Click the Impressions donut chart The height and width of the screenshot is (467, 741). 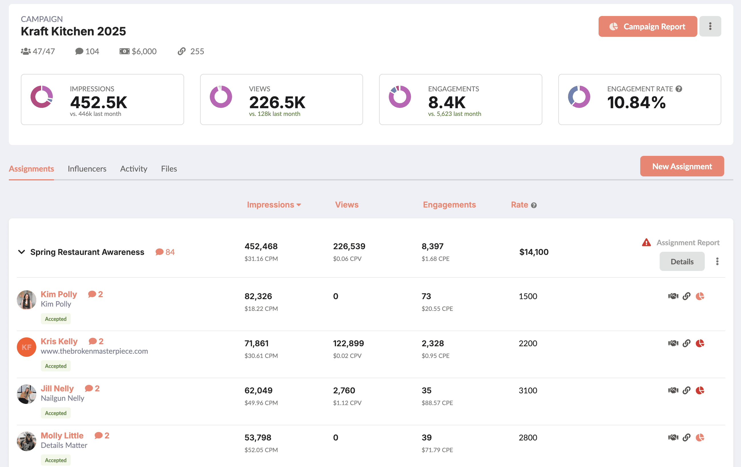click(42, 96)
